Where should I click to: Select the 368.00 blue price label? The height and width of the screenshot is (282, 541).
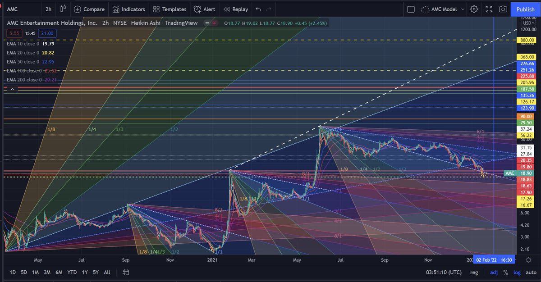coord(527,57)
